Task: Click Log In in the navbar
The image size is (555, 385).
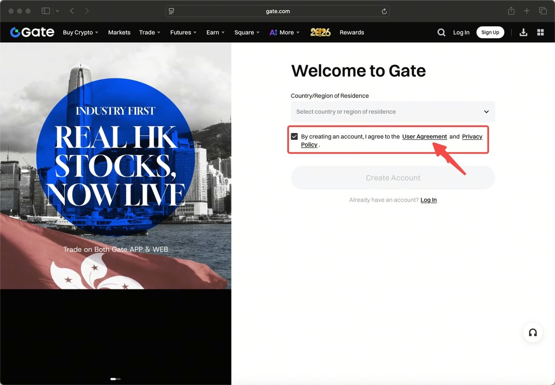Action: point(461,32)
